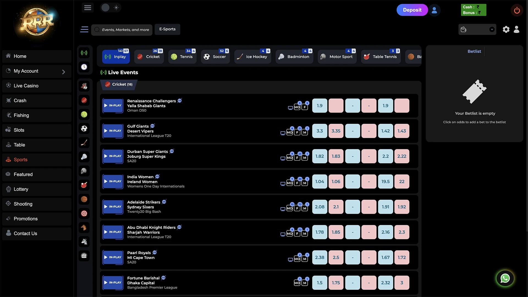Screen dimensions: 528x297
Task: Select the Cricket sport tab
Action: click(x=149, y=57)
